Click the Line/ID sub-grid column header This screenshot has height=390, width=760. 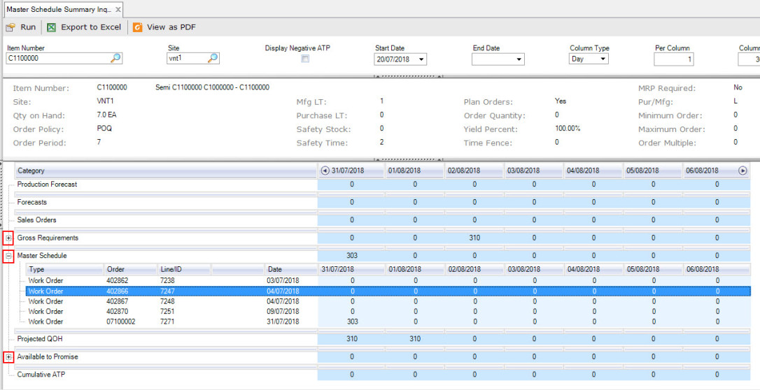[183, 270]
